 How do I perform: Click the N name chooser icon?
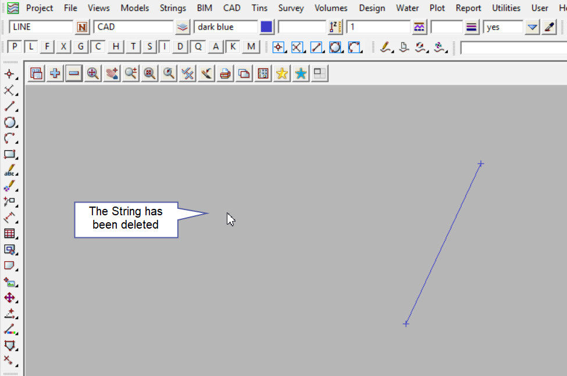82,27
